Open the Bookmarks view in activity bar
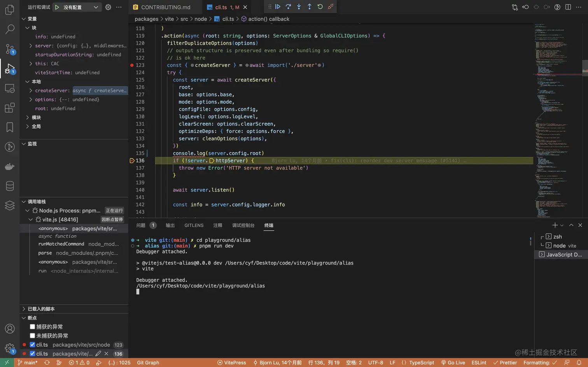This screenshot has height=367, width=588. (x=10, y=127)
